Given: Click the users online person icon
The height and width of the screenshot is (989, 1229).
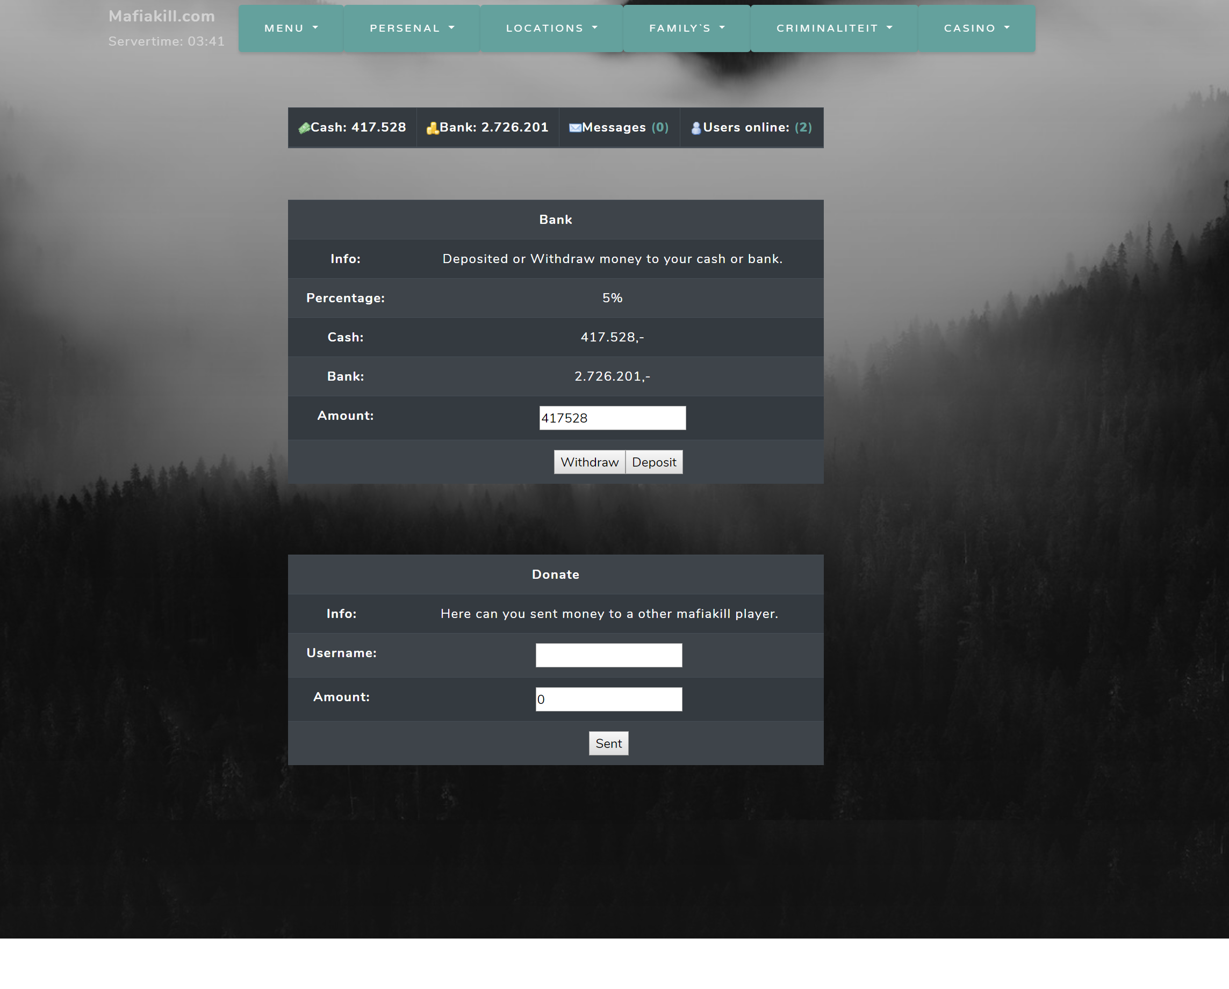Looking at the screenshot, I should (x=695, y=128).
